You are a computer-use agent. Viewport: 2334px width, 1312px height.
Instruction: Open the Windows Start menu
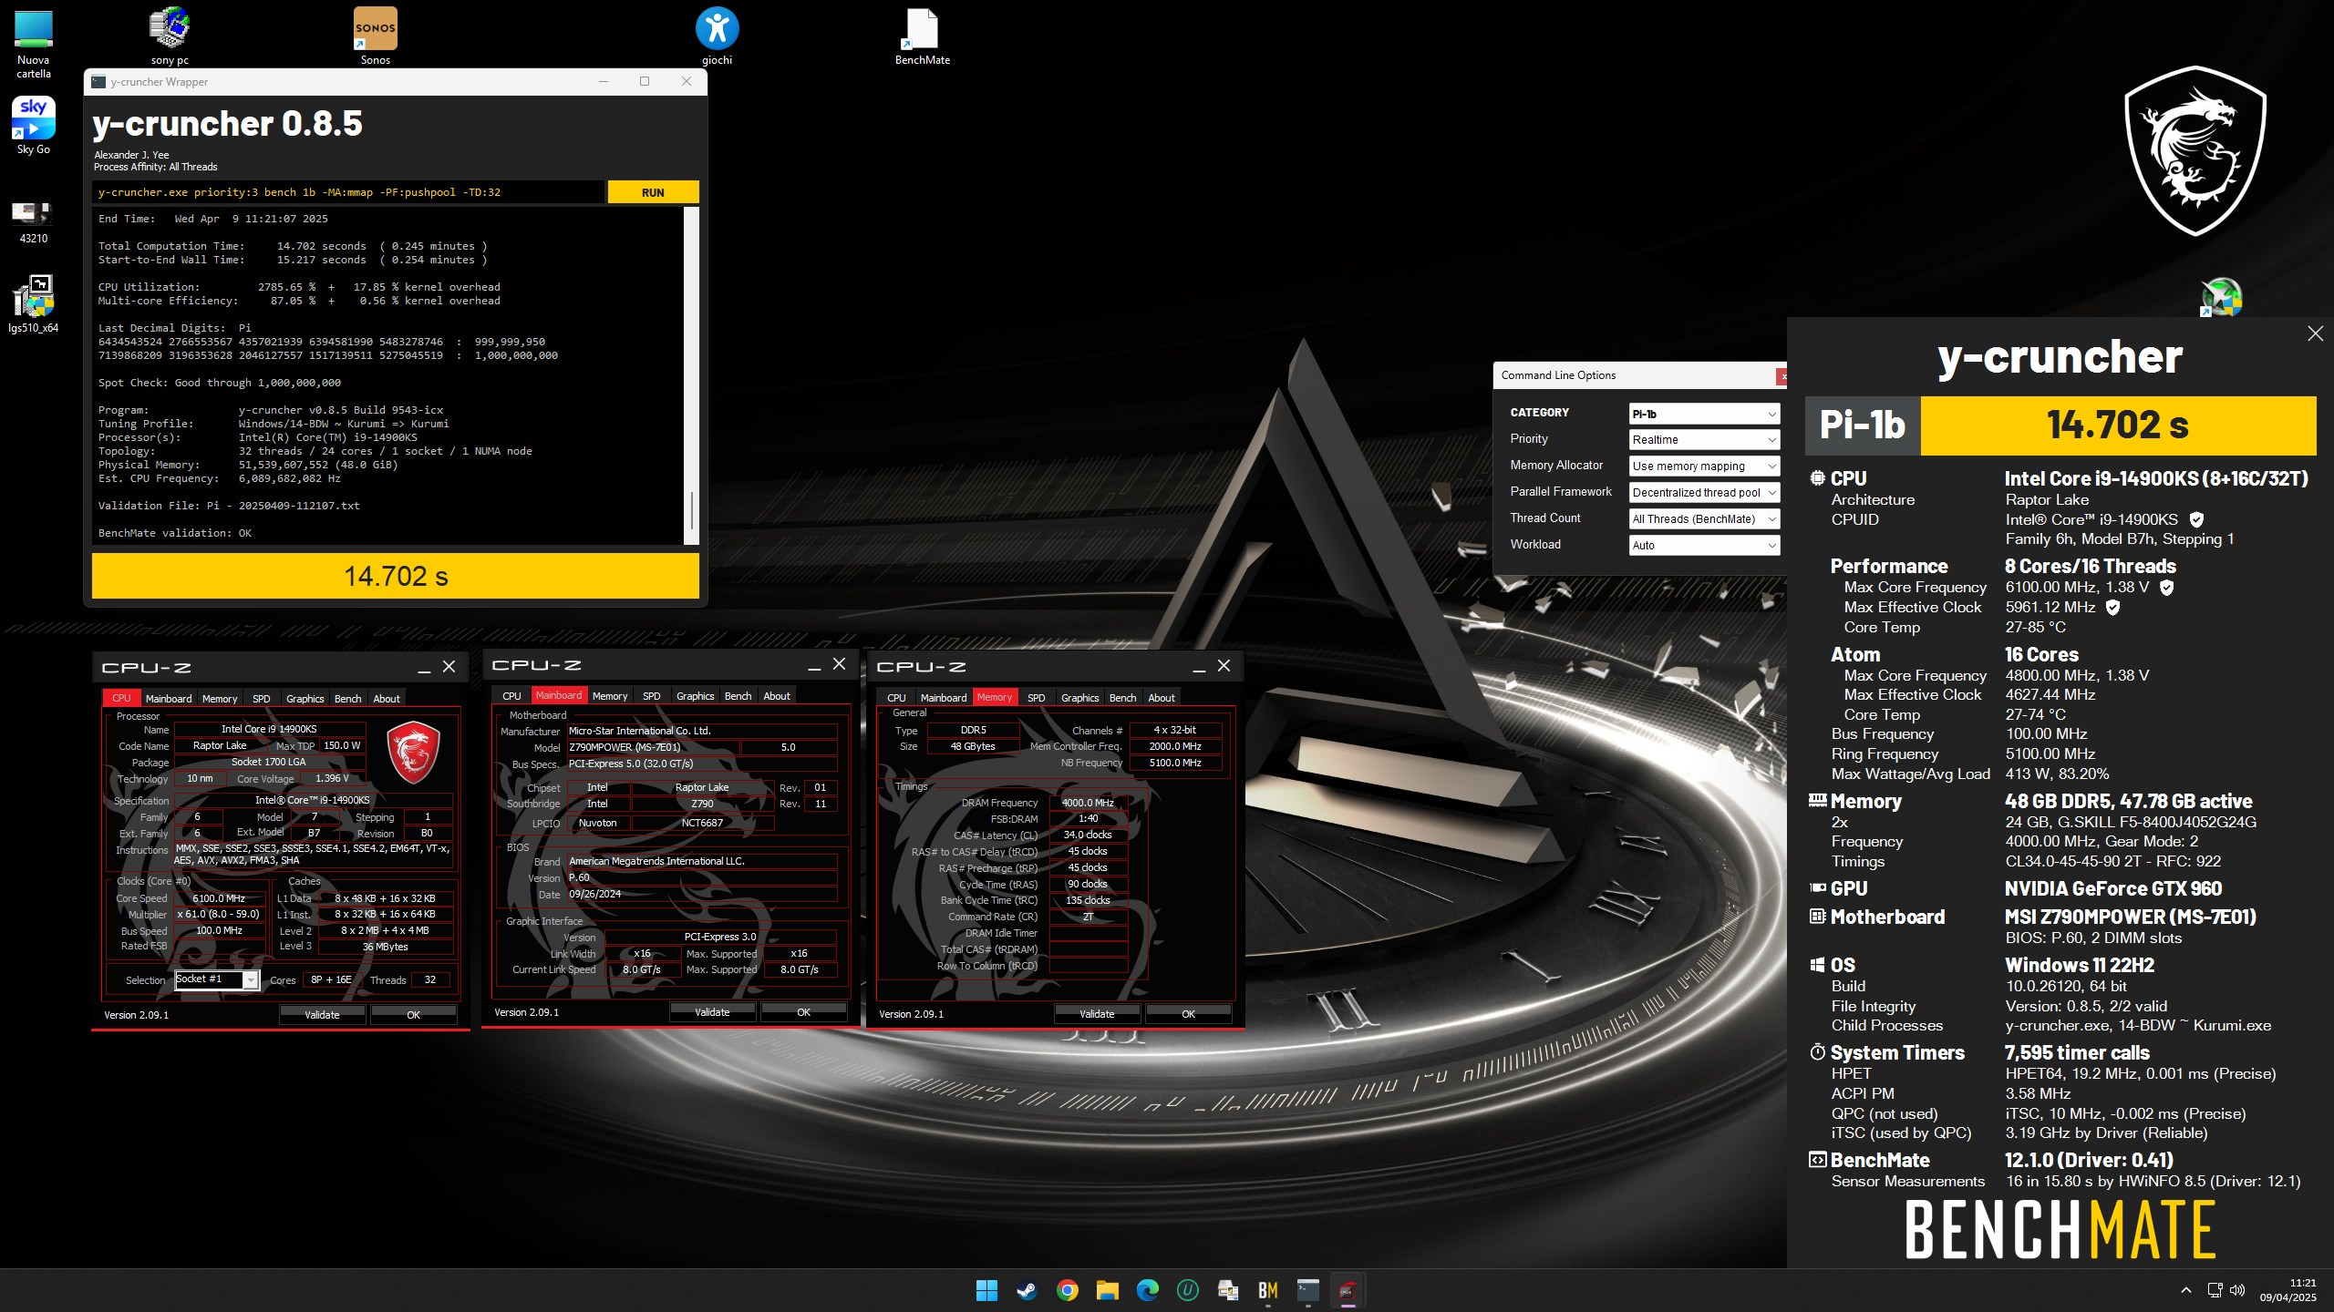point(986,1290)
